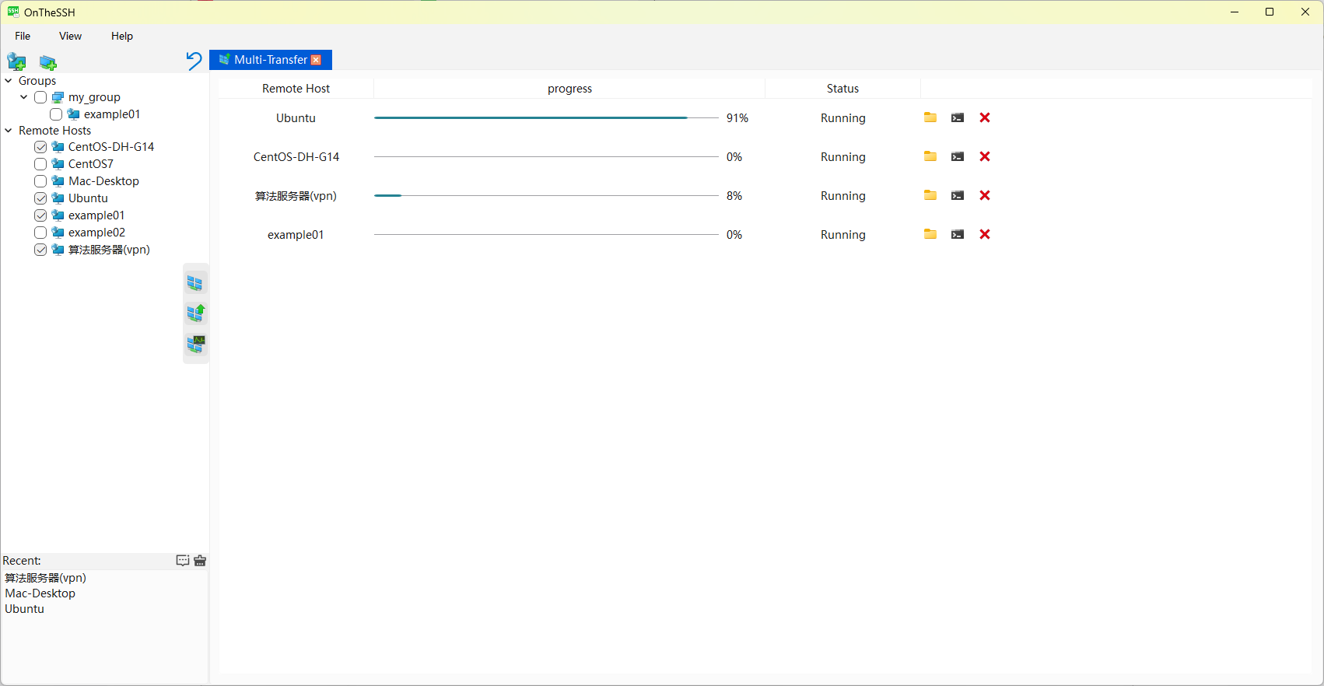Click the 算法服务器(vpn) transfer progress bar
The image size is (1324, 686).
(546, 195)
